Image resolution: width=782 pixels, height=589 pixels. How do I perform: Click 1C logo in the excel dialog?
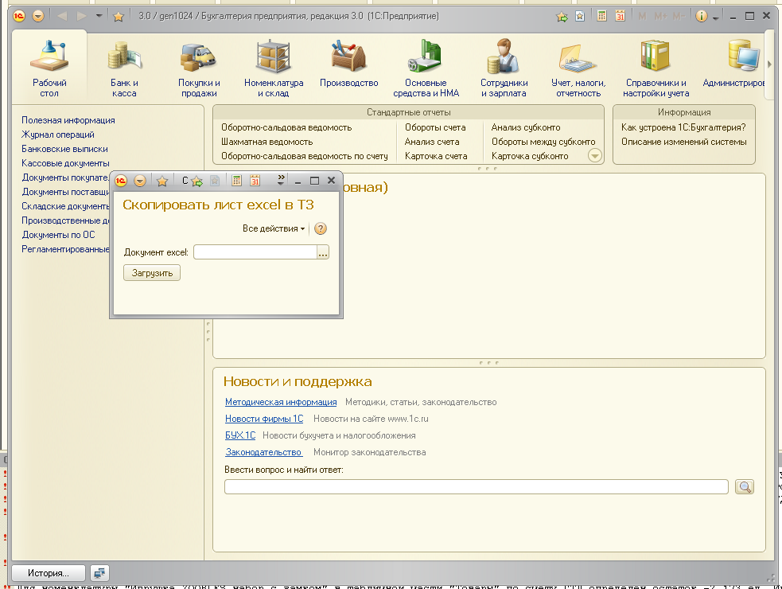[x=121, y=181]
